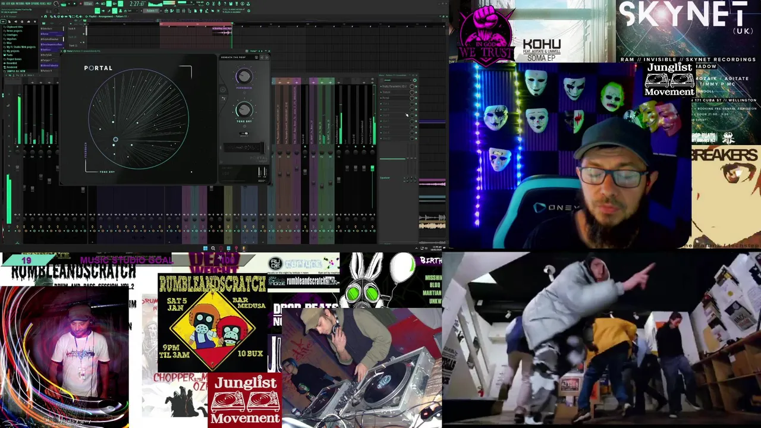Click the Fruity Parametric EQ 2 mix knob
Image resolution: width=761 pixels, height=428 pixels.
tap(412, 86)
